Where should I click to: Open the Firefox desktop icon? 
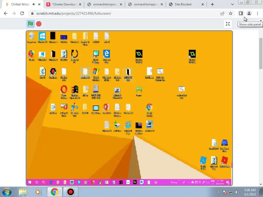32,54
